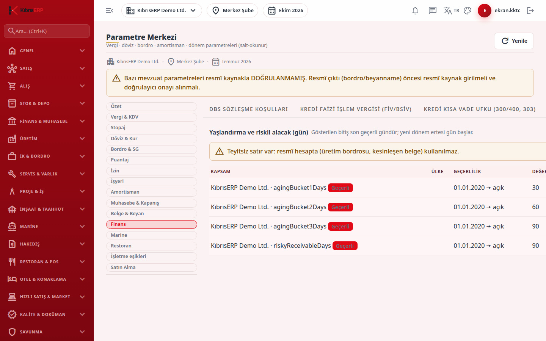
Task: Open the Genel home icon
Action: tap(12, 51)
